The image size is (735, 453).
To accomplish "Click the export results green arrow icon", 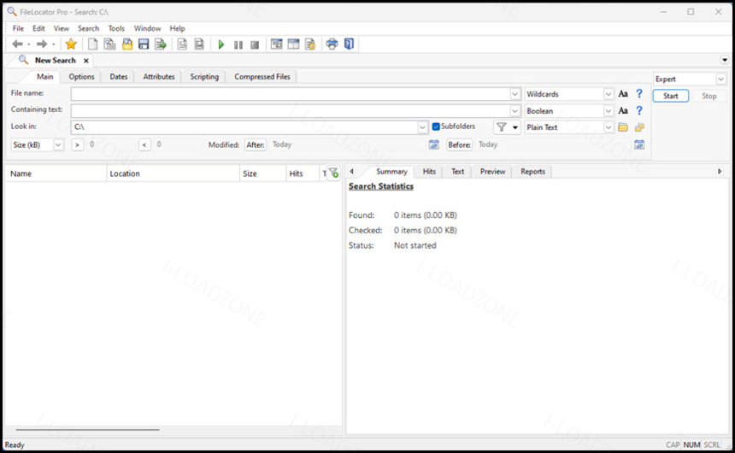I will coord(161,44).
